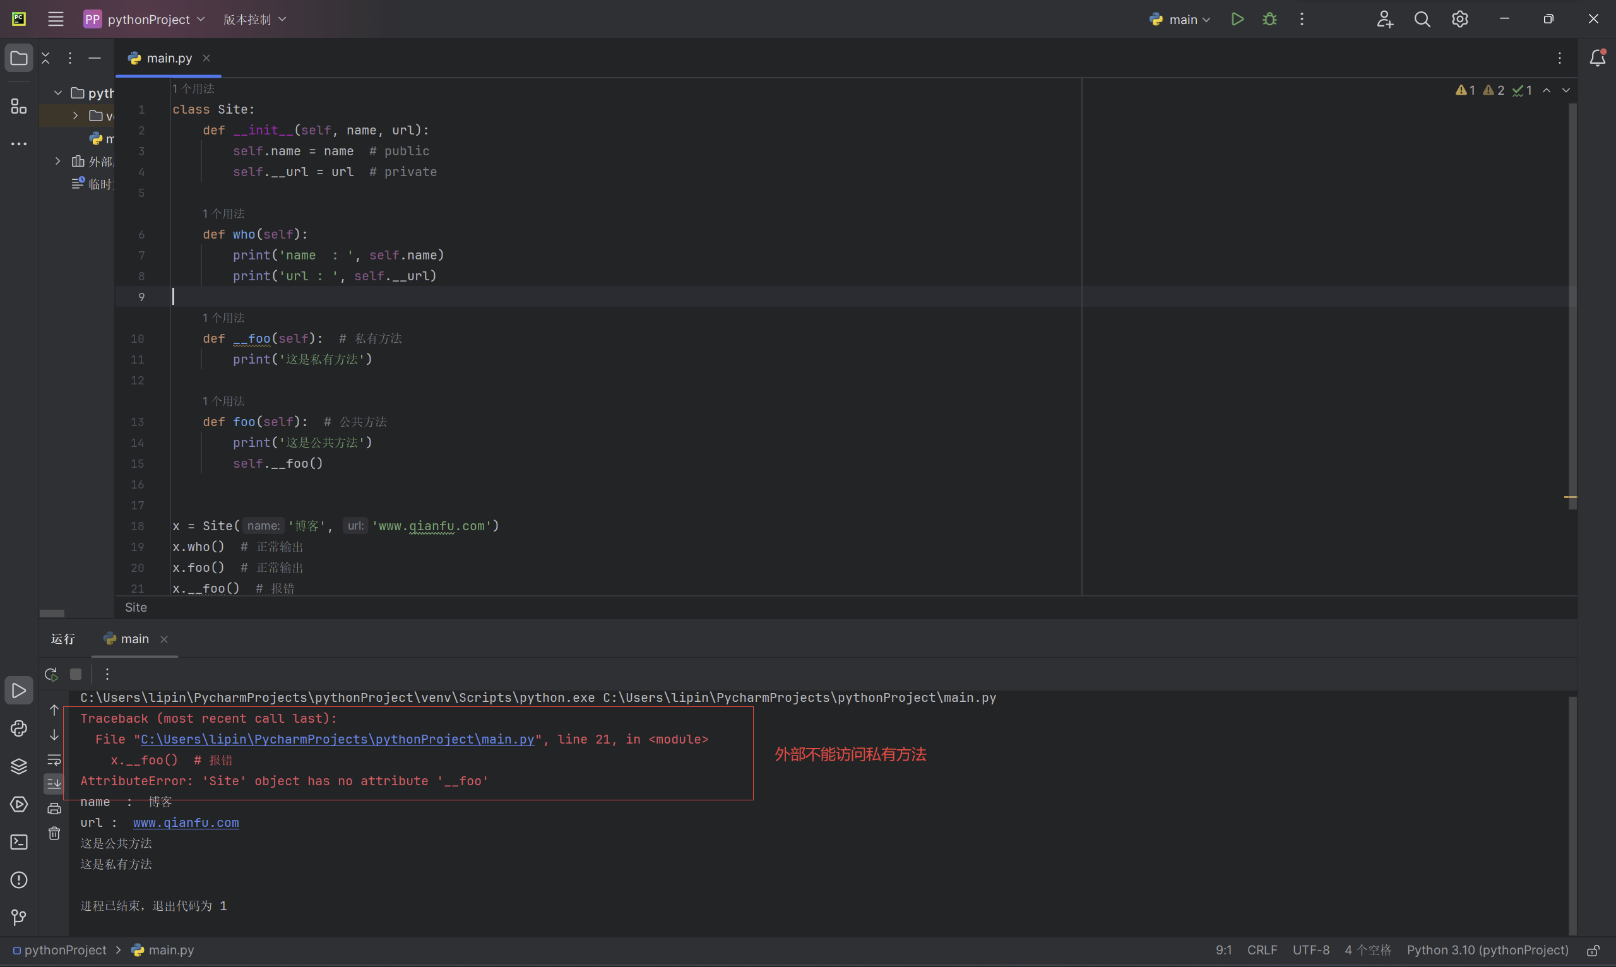This screenshot has height=967, width=1616.
Task: Select the scratches and consoles node
Action: 93,184
